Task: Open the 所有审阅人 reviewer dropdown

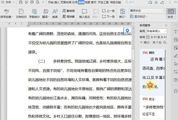Action: [x=157, y=31]
